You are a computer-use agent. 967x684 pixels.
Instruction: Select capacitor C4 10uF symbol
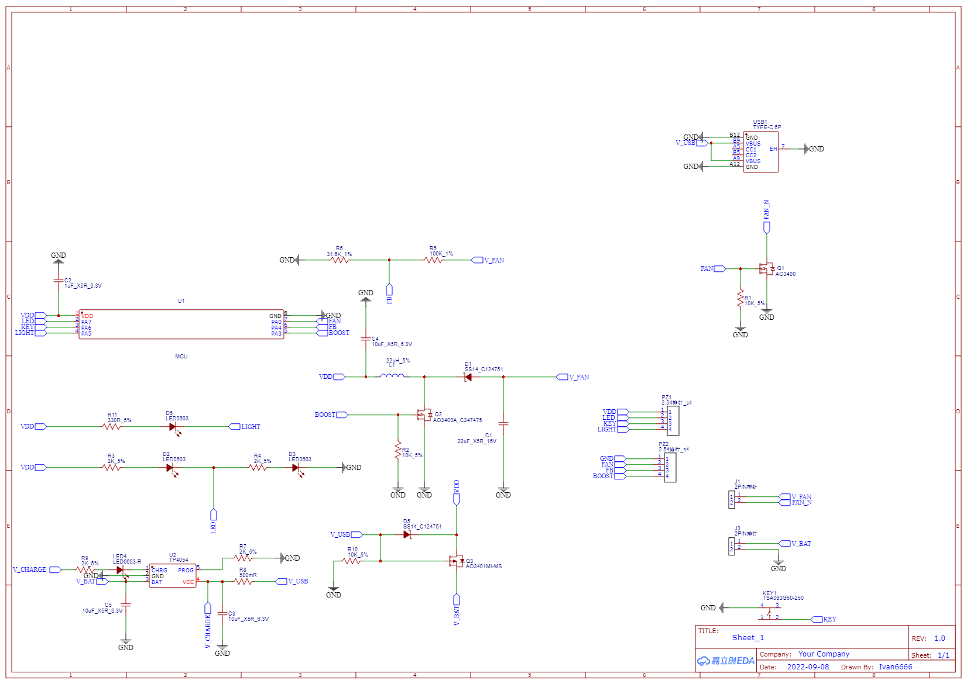[x=366, y=339]
